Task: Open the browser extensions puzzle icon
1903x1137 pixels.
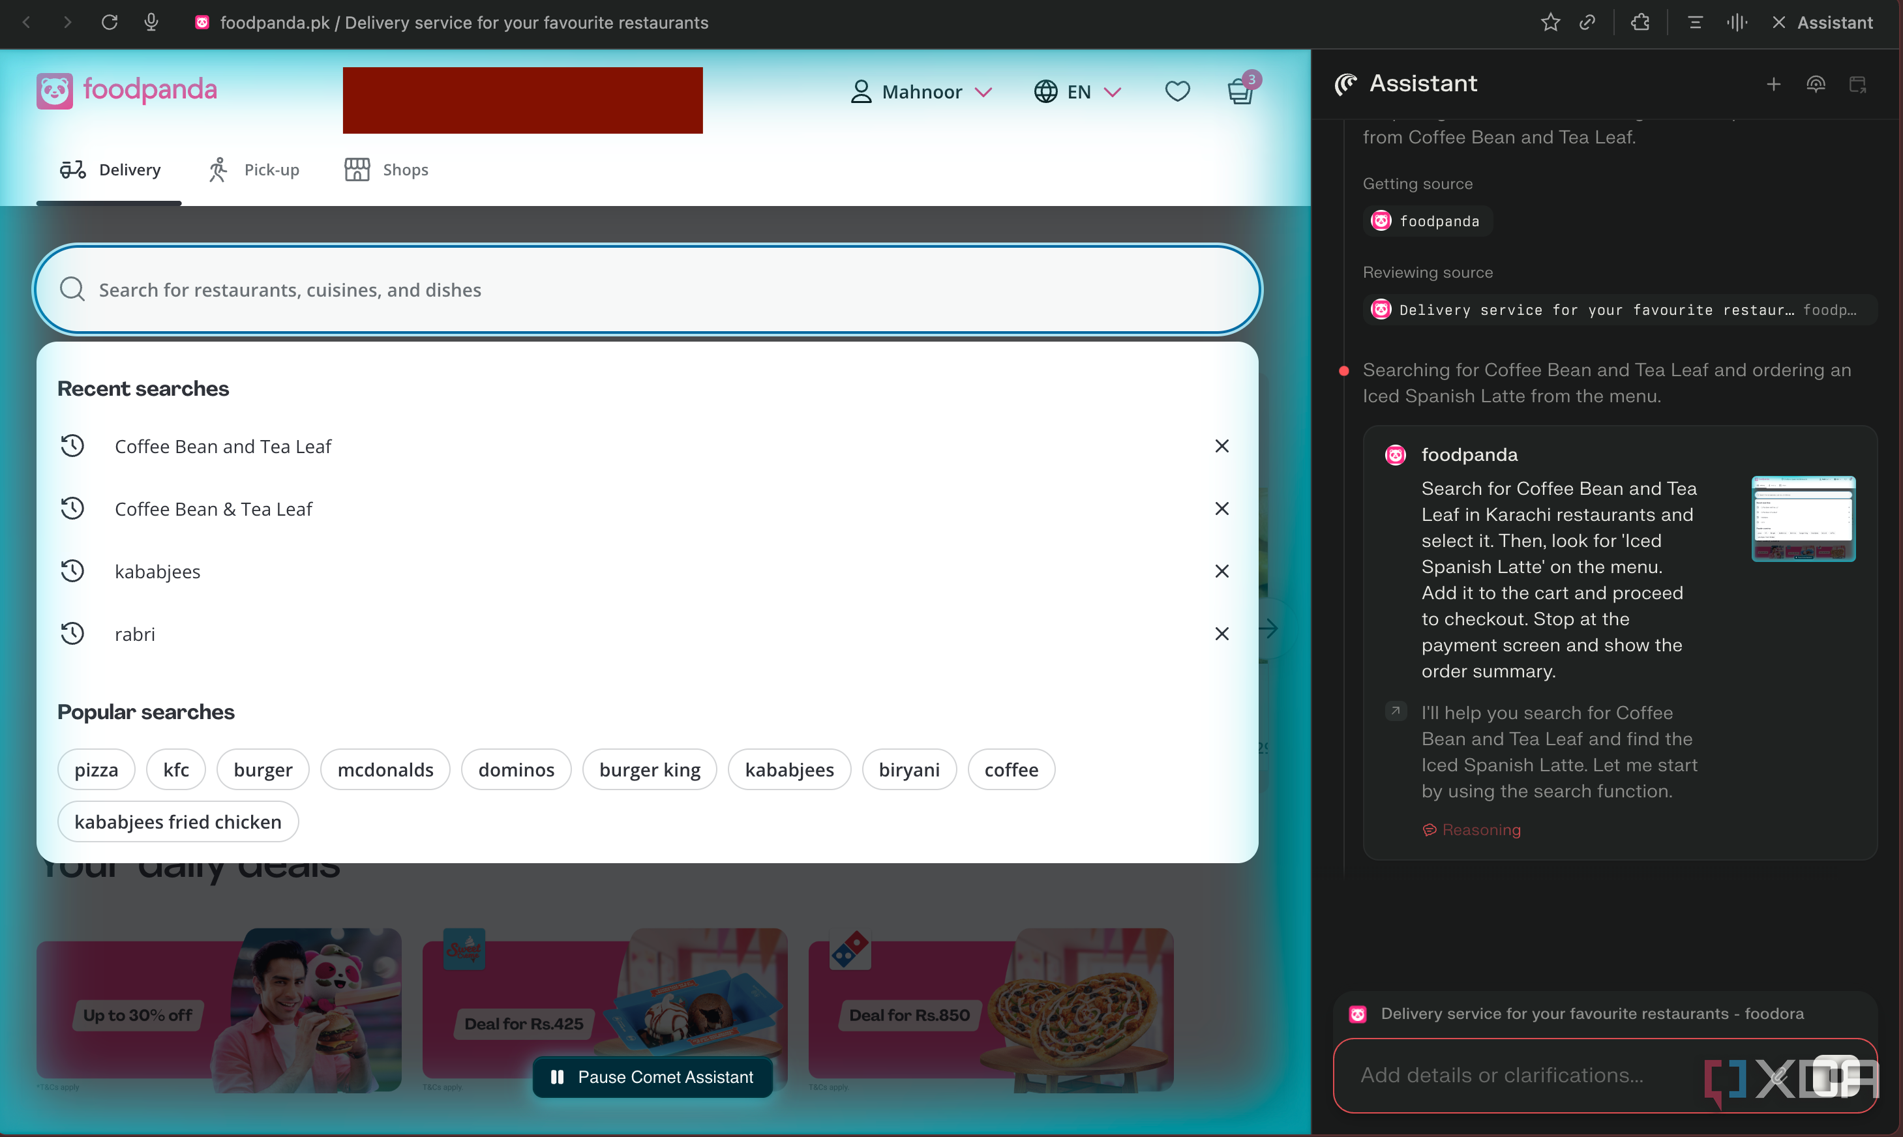Action: (1640, 22)
